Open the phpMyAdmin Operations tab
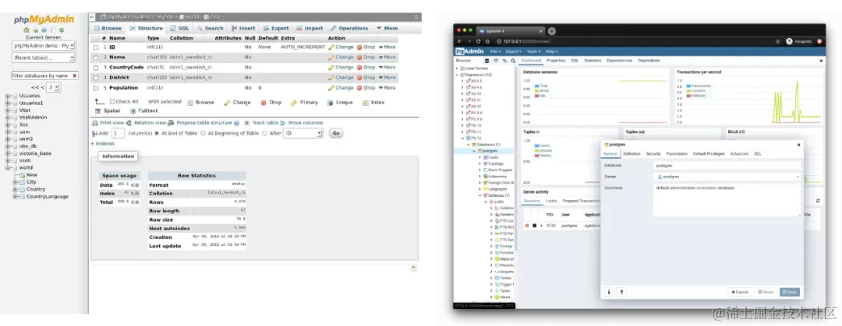The width and height of the screenshot is (842, 326). pos(348,28)
